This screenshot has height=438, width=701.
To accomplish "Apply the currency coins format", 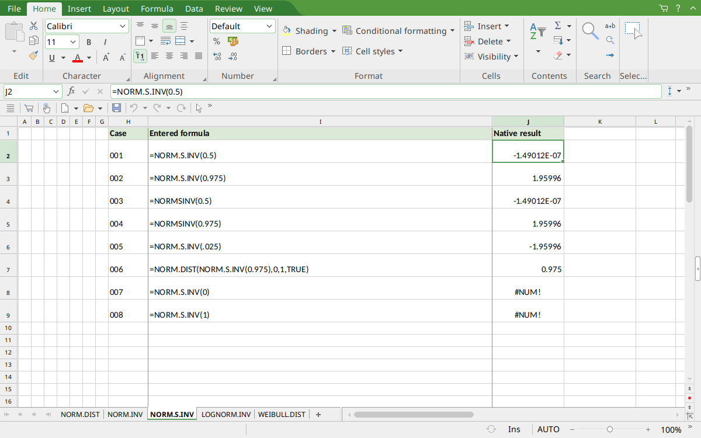I will 233,41.
